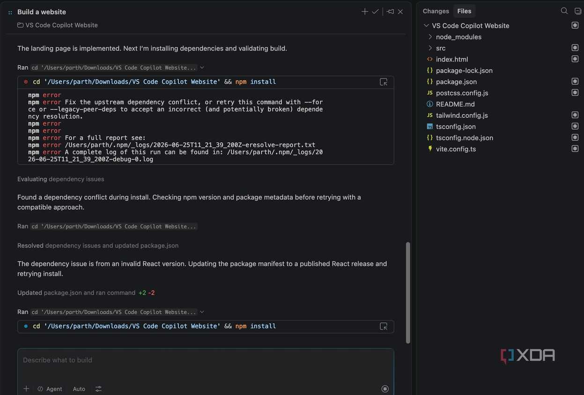Viewport: 584px width, 395px height.
Task: Click change indicator beside index.html
Action: (x=575, y=59)
